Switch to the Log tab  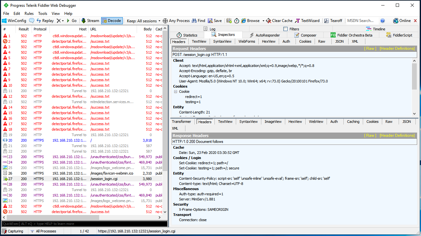pos(209,29)
